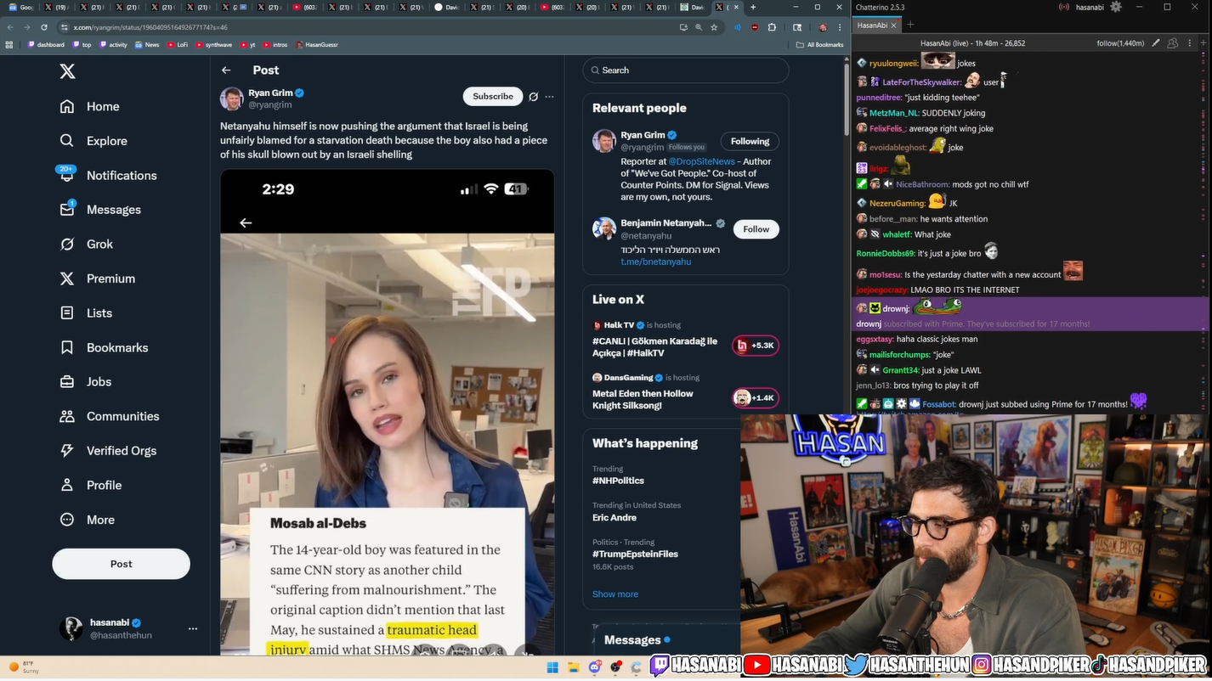Close the active X browser tab
This screenshot has height=681, width=1212.
(x=736, y=7)
